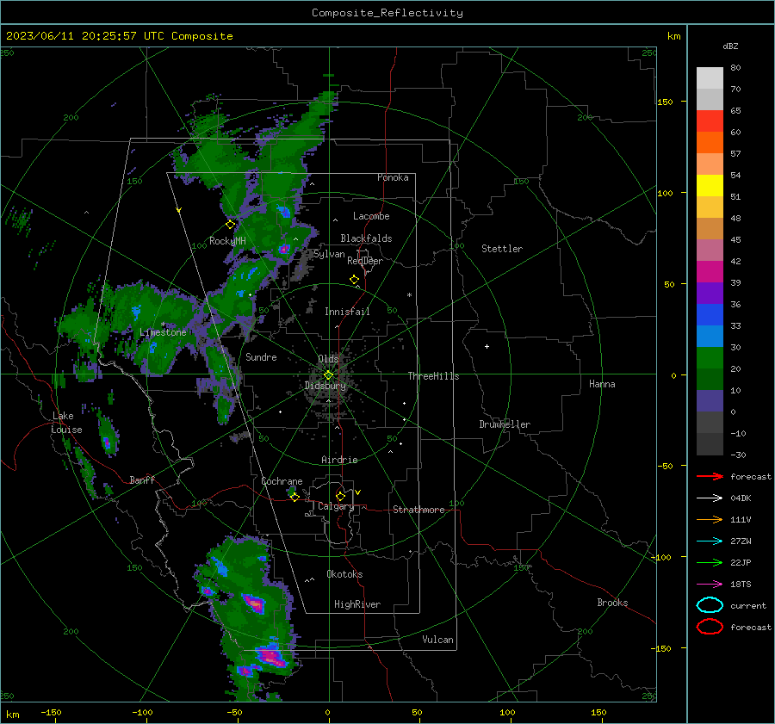Click the Vulcan label
The image size is (775, 724).
[x=437, y=640]
